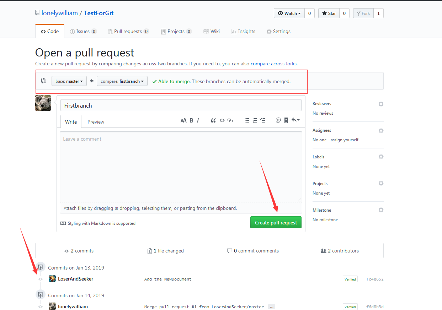This screenshot has height=310, width=442.
Task: Click the attach files drop area
Action: point(181,208)
